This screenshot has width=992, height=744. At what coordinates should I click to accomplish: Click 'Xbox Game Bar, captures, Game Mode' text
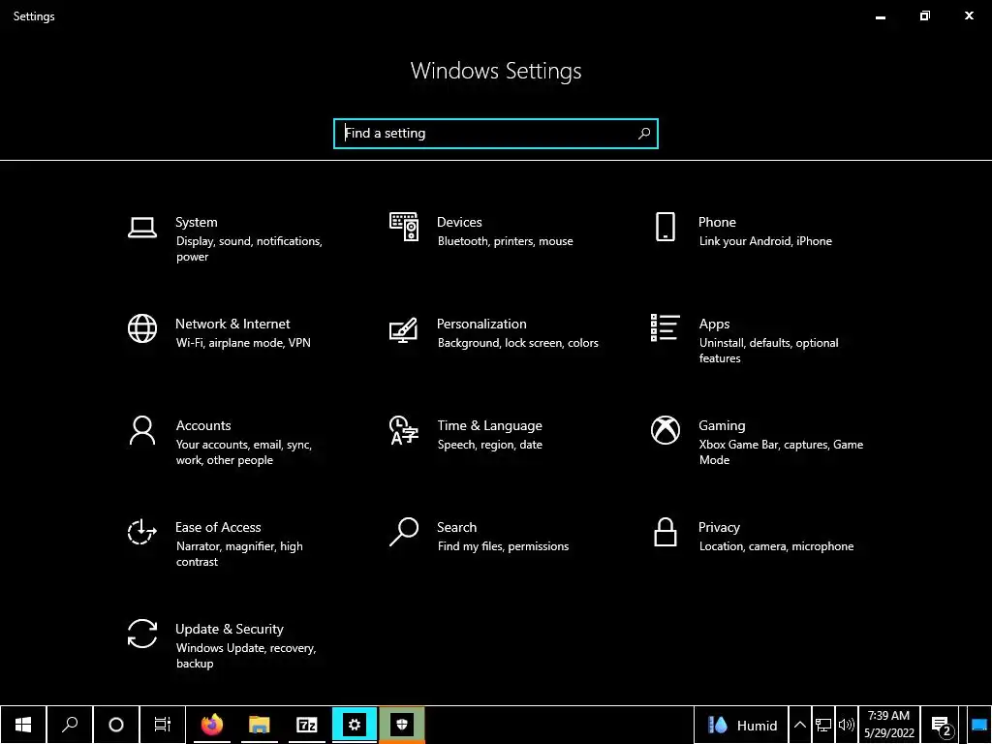click(x=782, y=452)
